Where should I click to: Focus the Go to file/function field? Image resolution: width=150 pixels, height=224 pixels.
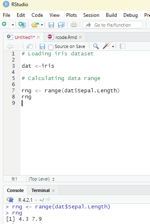click(112, 25)
